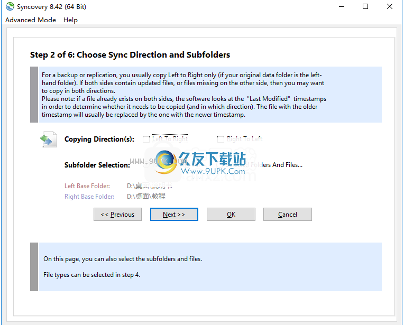This screenshot has height=325, width=404.
Task: Go back with the Previous button
Action: point(117,214)
